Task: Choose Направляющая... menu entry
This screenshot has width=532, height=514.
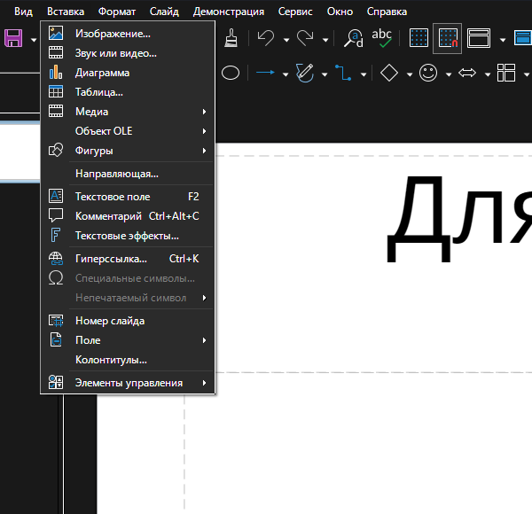Action: (128, 174)
